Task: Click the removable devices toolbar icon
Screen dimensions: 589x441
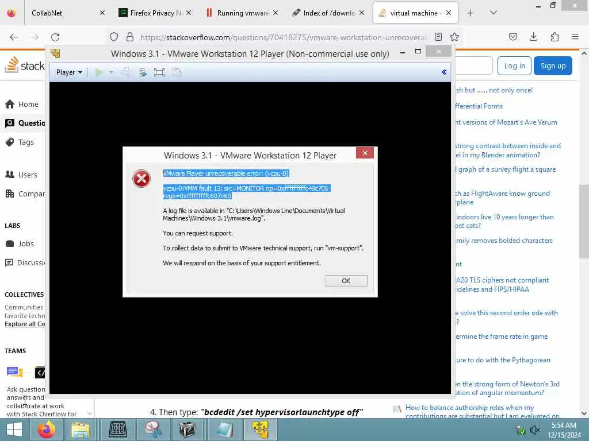Action: [x=143, y=72]
